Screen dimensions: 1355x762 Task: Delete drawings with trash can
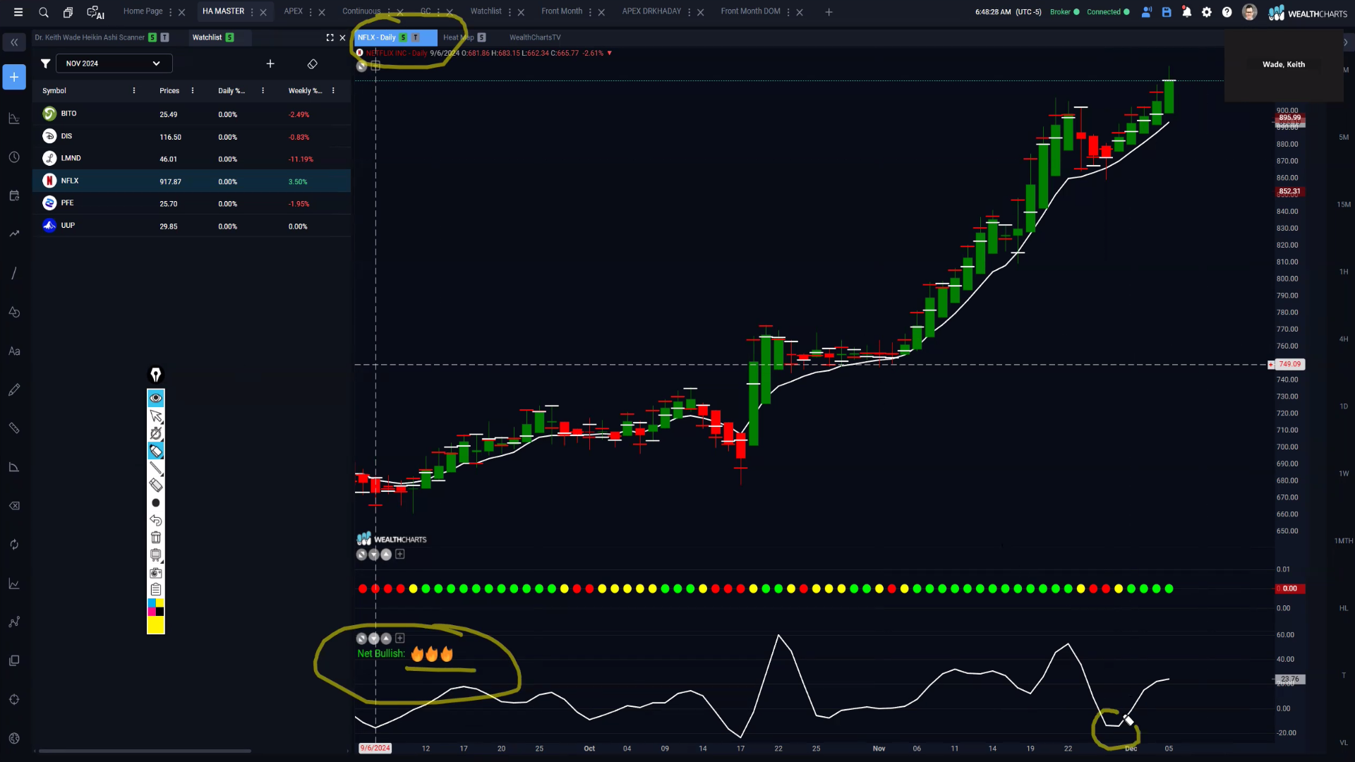[156, 538]
